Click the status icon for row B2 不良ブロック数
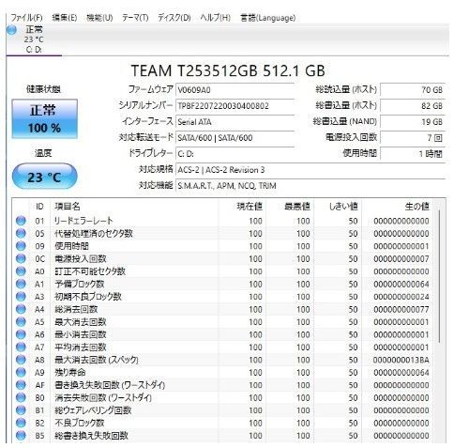The width and height of the screenshot is (454, 448). pos(21,423)
